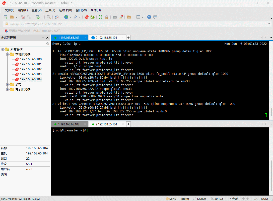Open the 帮助(H) menu
Screen dimensions: 273x201
coord(96,10)
